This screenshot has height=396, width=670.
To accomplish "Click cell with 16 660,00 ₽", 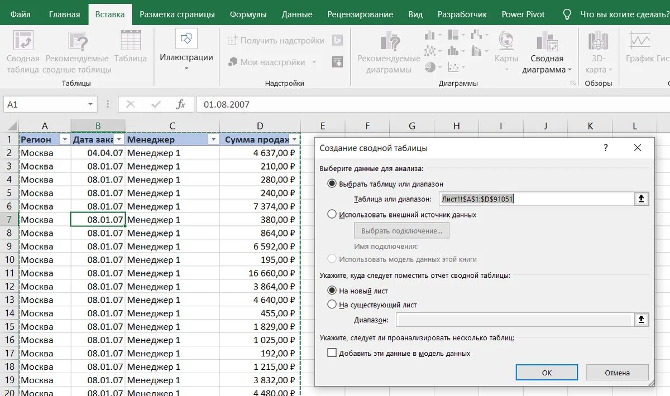I will (x=260, y=273).
